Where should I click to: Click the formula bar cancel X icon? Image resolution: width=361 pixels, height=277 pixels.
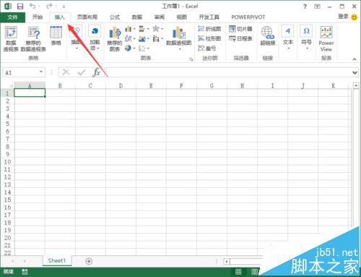[x=66, y=72]
